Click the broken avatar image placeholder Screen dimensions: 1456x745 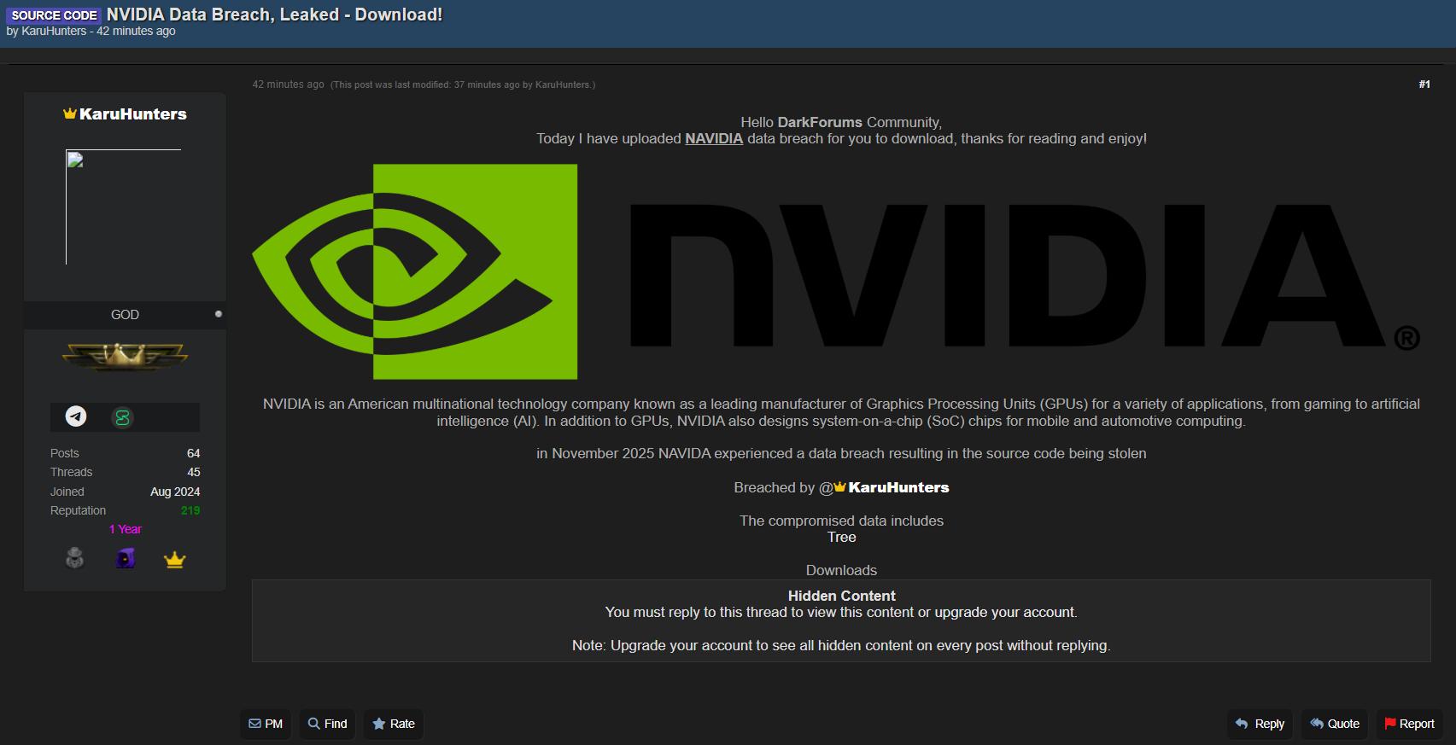(x=123, y=207)
